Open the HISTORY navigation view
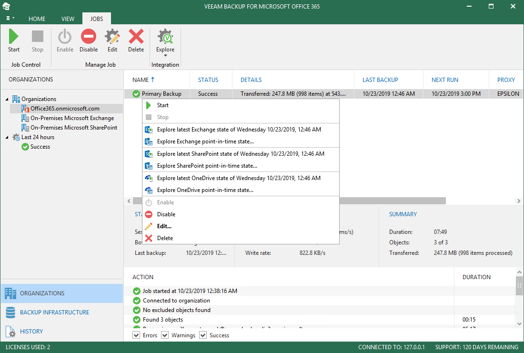Screen dimensions: 524x353 [x=62, y=332]
